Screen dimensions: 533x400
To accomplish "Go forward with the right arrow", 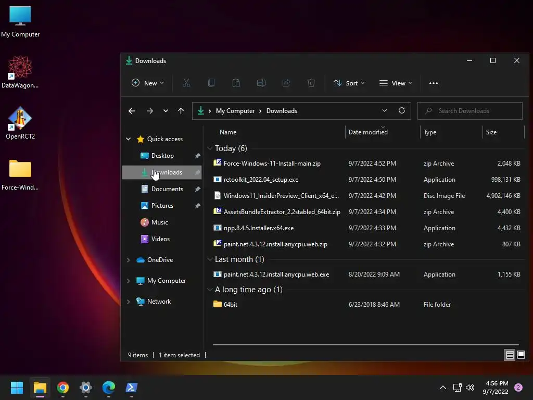I will (x=149, y=111).
